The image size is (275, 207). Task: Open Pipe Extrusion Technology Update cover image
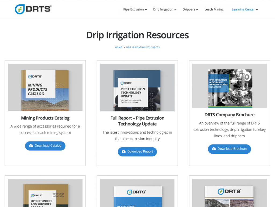[x=137, y=88]
